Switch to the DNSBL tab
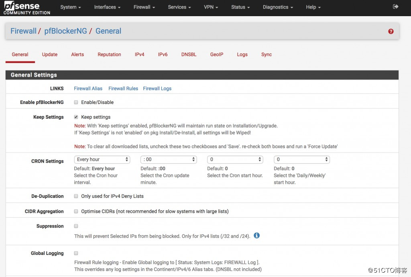411x277 pixels. (189, 55)
